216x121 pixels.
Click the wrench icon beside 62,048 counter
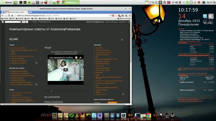click(x=122, y=40)
